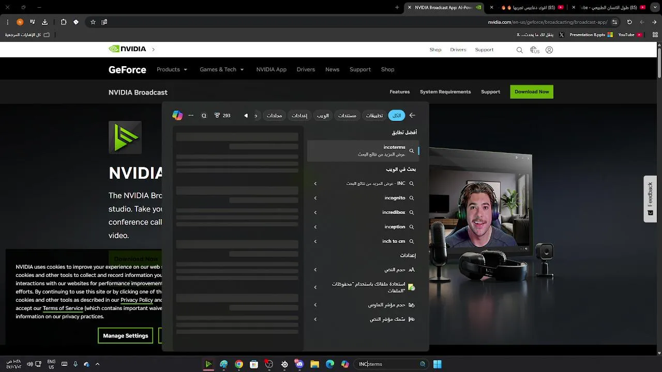Viewport: 662px width, 372px height.
Task: Open NVIDIA App in GeForce nav
Action: coord(271,70)
